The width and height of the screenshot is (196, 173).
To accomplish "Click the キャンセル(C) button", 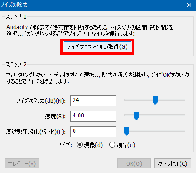I will (173, 163).
